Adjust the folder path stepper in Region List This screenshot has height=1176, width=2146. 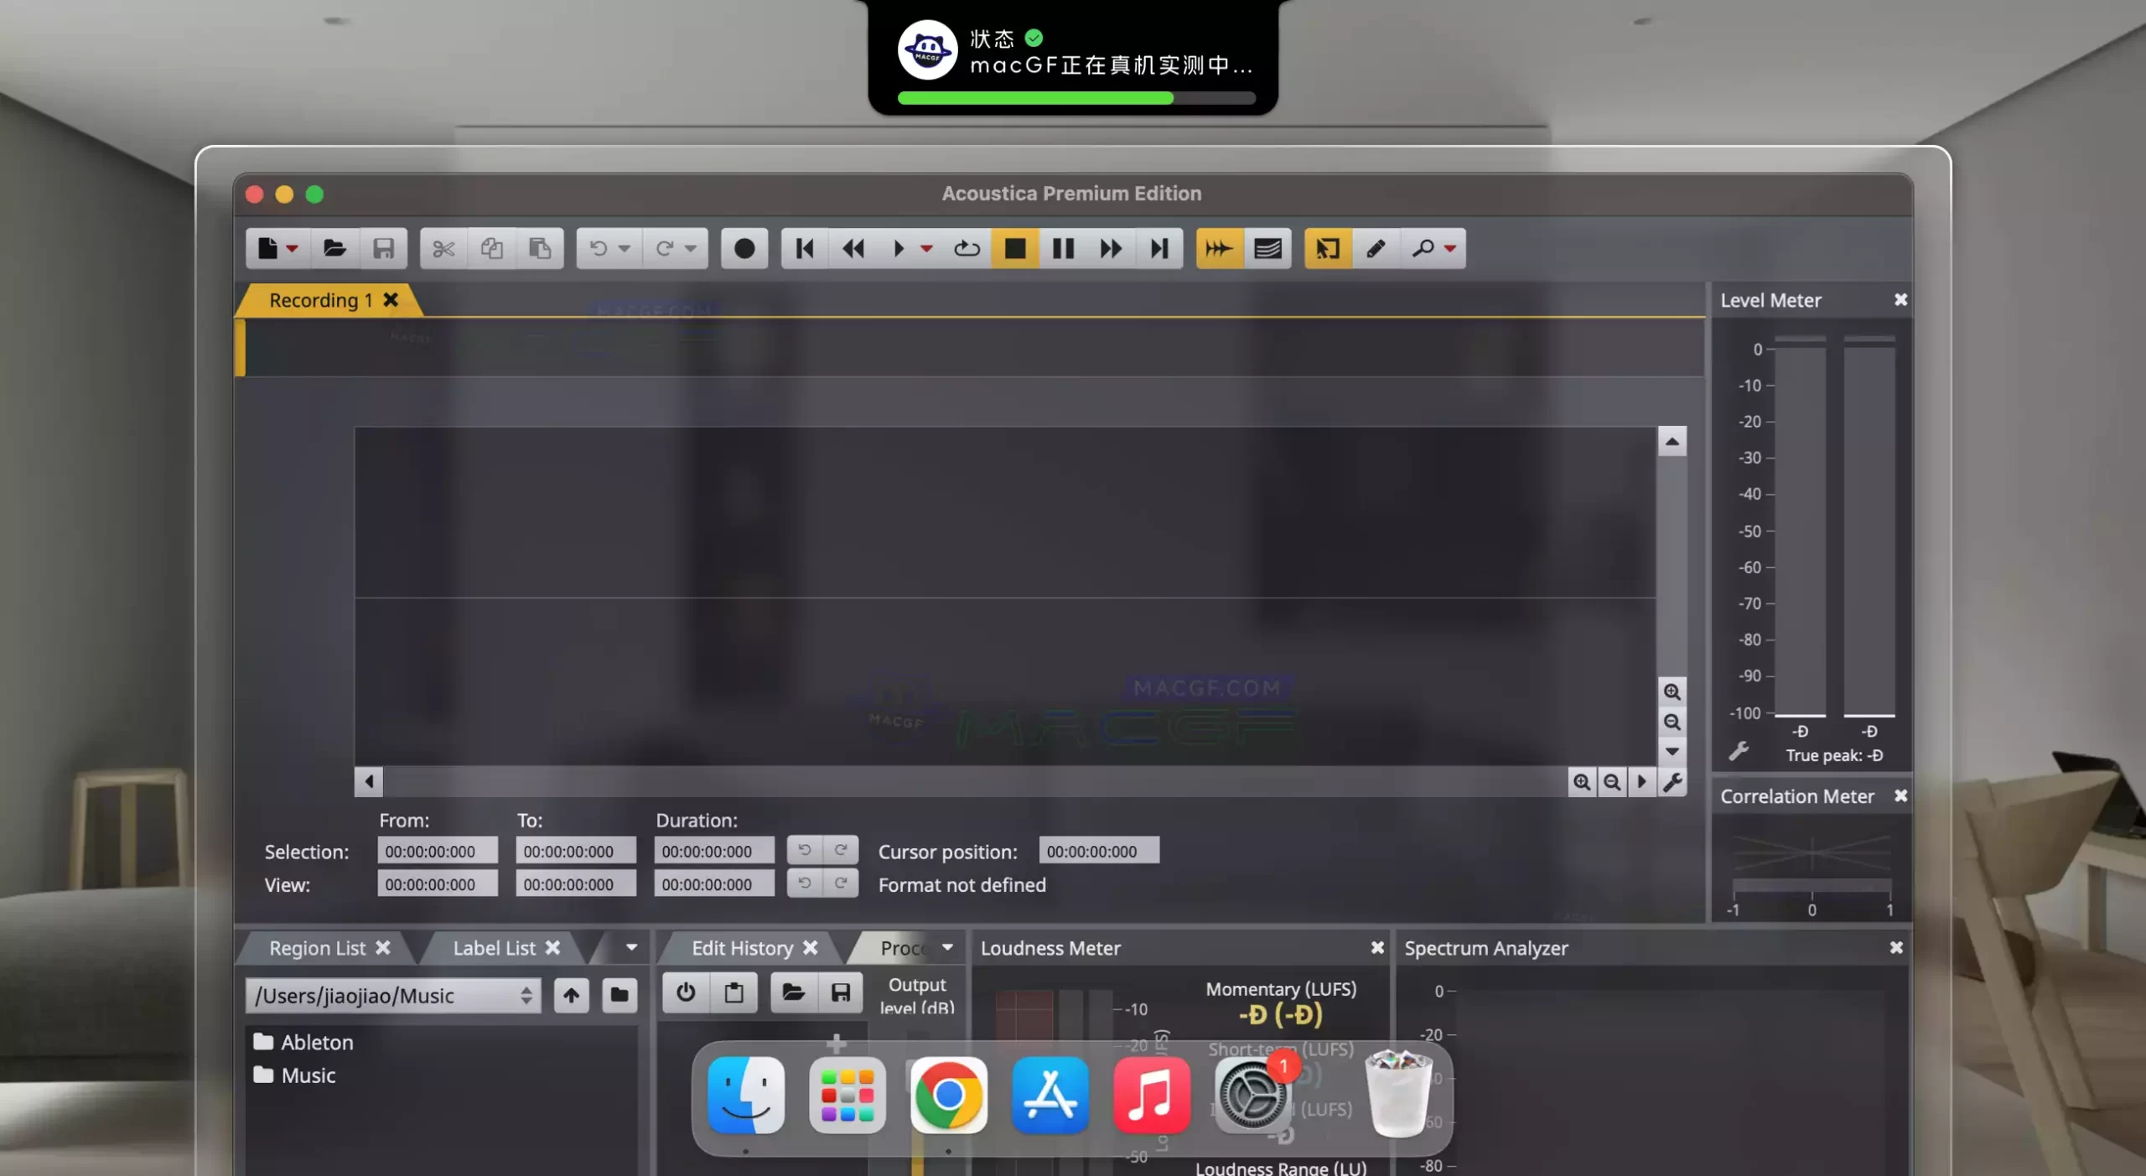(x=527, y=996)
